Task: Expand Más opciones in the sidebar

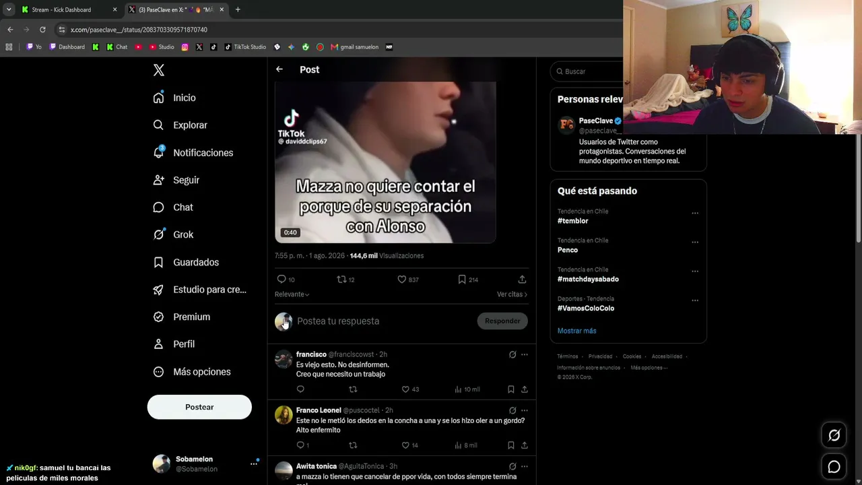Action: [191, 372]
